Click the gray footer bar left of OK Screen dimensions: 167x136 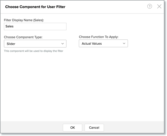point(31,127)
